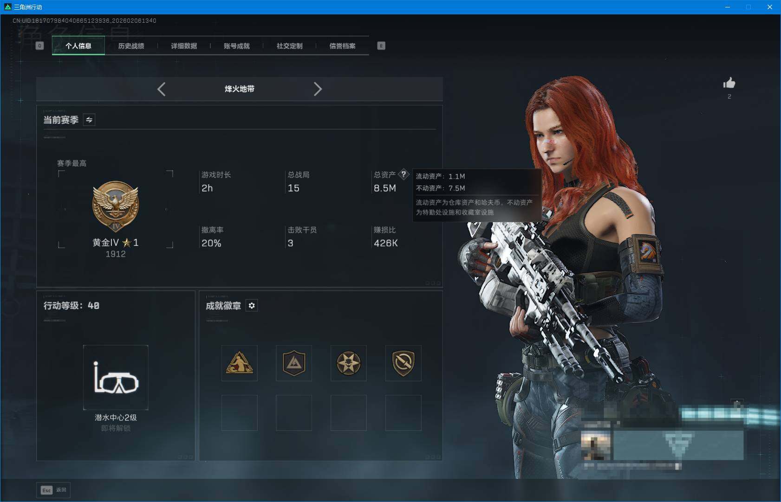This screenshot has width=781, height=502.
Task: Select the triangular gold achievement badge
Action: [240, 363]
